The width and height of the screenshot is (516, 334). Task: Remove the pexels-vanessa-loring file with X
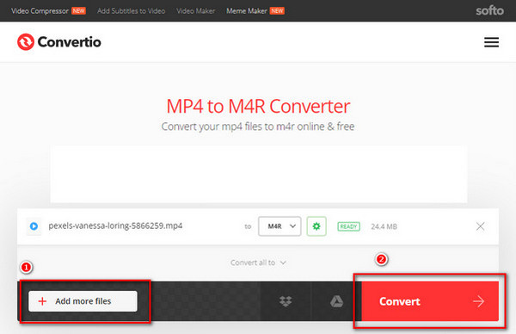point(480,226)
